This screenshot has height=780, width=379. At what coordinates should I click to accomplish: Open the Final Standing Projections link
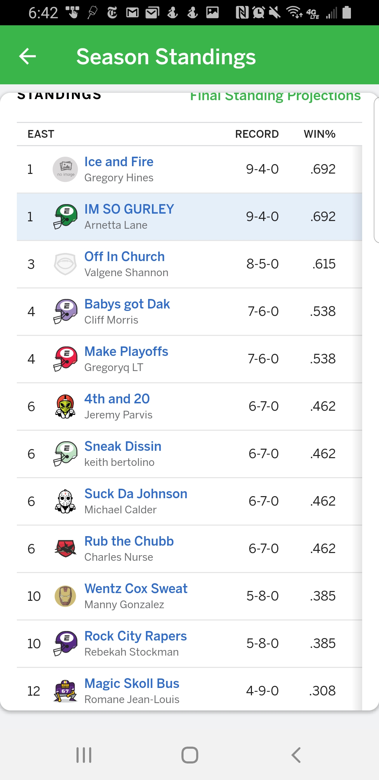pyautogui.click(x=275, y=96)
